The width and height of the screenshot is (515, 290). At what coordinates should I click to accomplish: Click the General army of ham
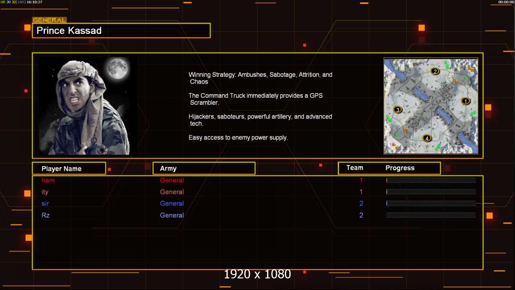click(172, 180)
